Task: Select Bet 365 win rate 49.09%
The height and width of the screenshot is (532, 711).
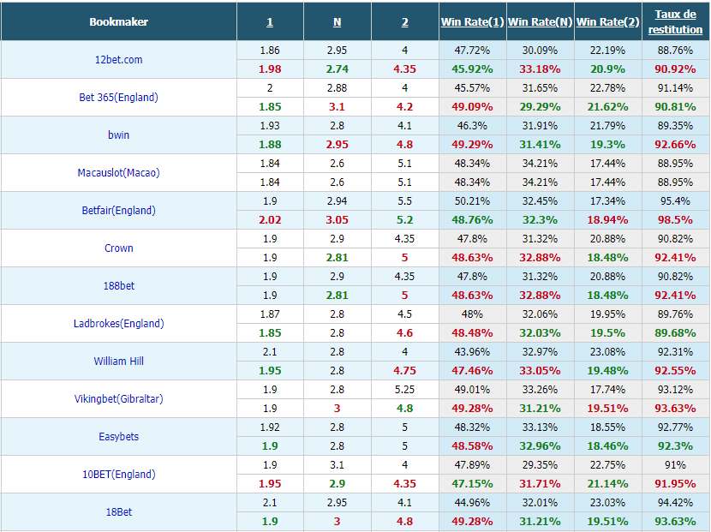Action: [472, 106]
